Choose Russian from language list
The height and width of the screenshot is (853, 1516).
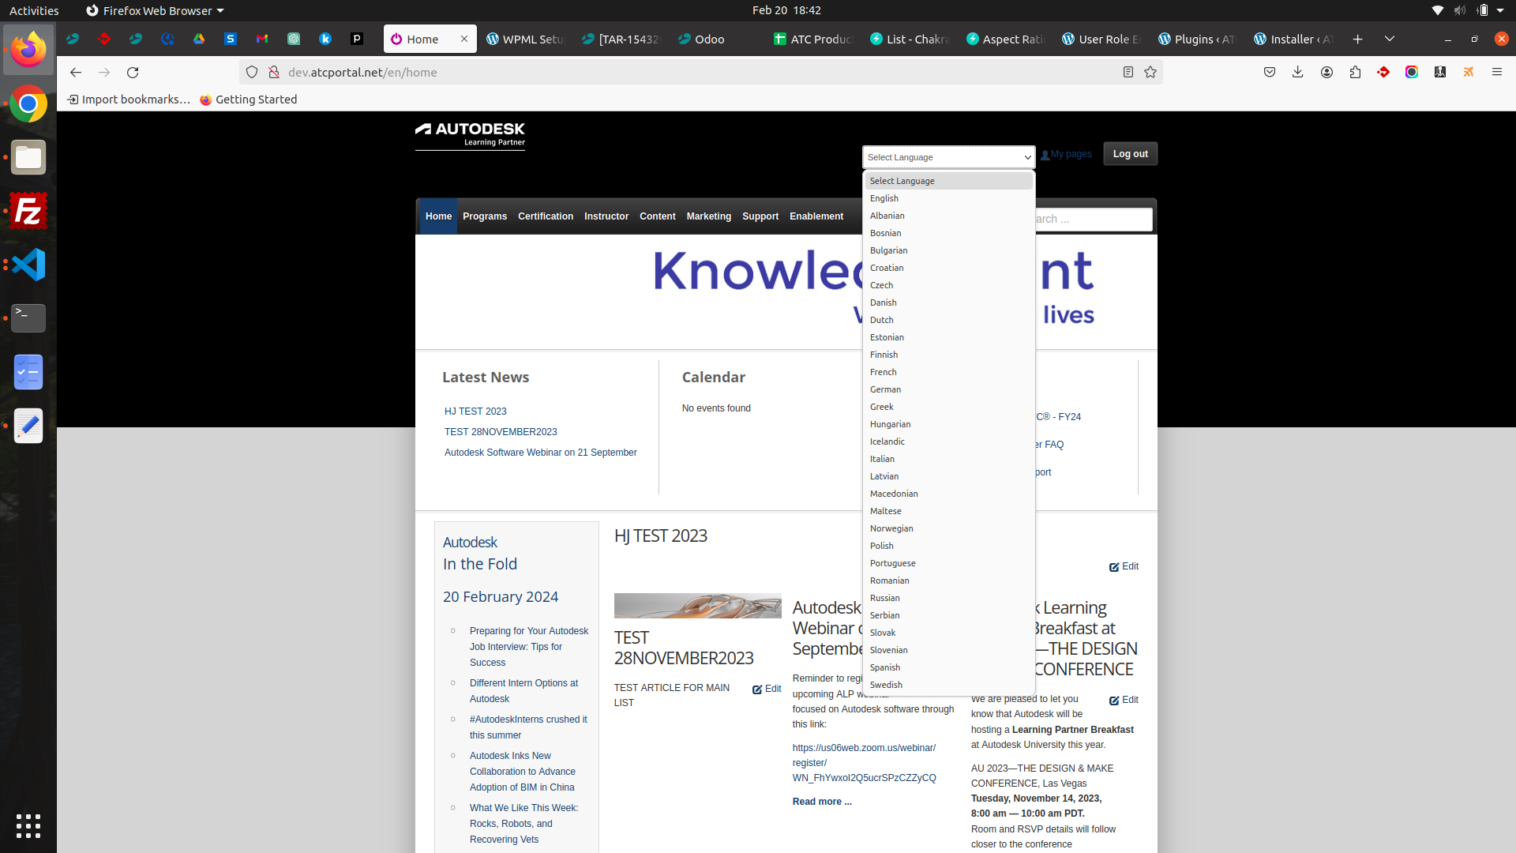pos(948,598)
